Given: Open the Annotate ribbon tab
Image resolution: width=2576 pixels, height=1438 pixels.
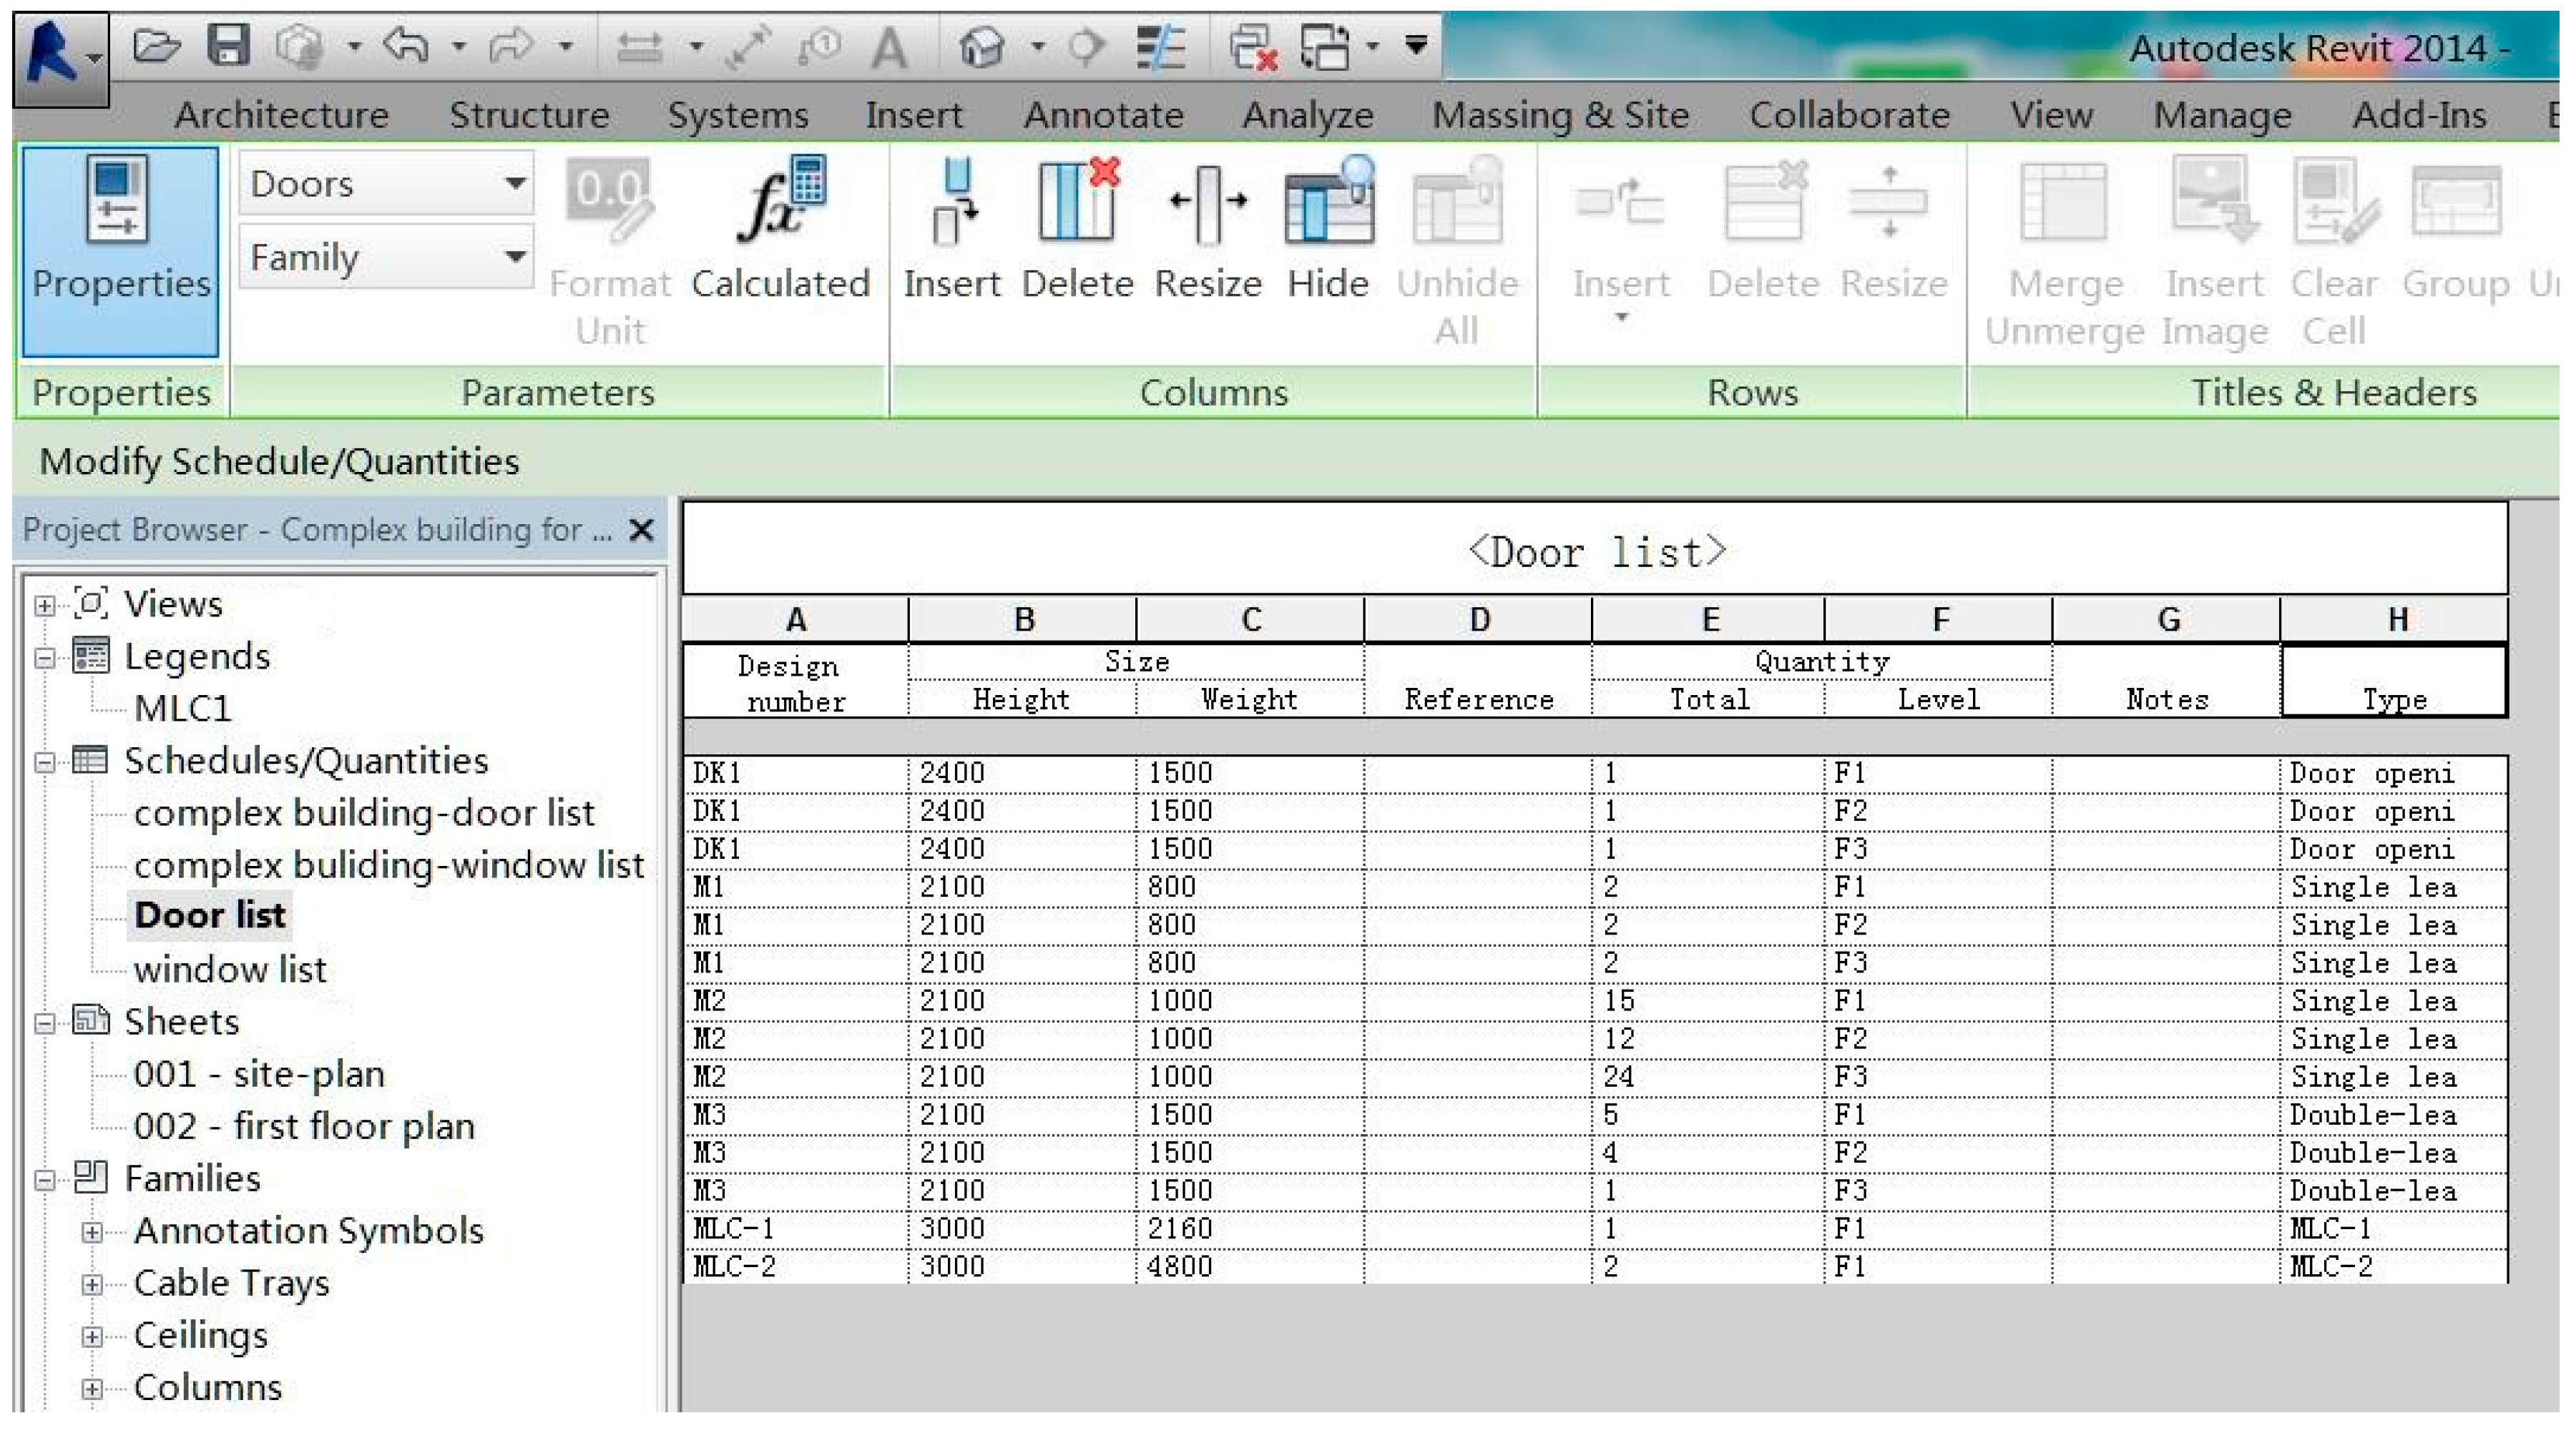Looking at the screenshot, I should [x=1103, y=115].
